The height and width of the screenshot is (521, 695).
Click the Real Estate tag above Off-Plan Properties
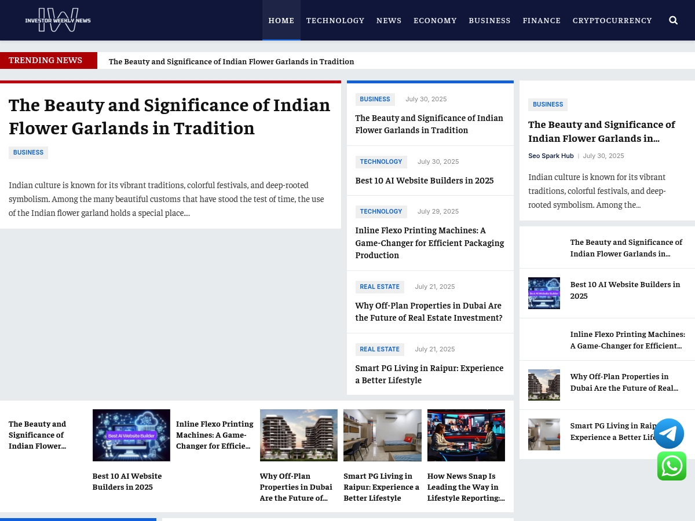(x=379, y=287)
